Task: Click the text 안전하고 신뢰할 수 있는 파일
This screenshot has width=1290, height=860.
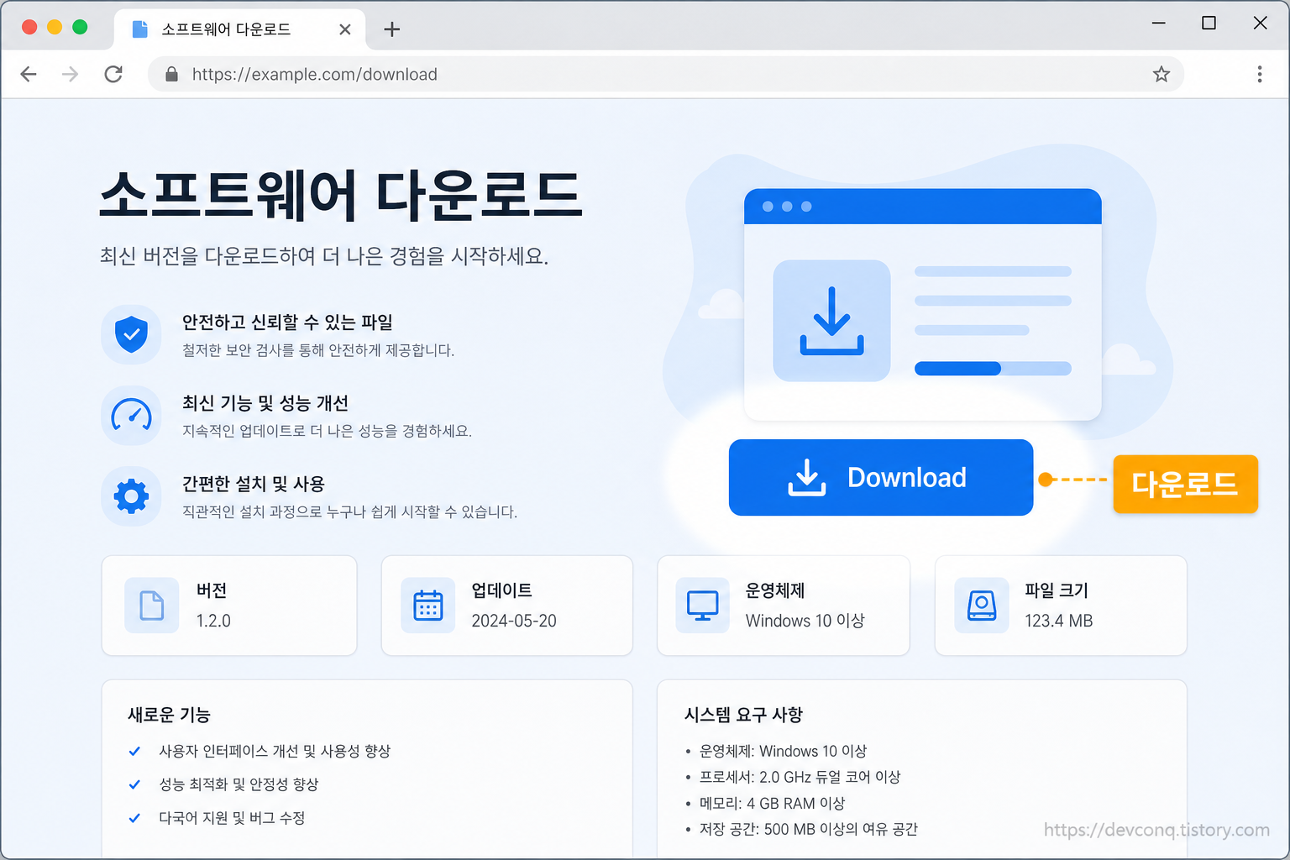Action: point(287,322)
